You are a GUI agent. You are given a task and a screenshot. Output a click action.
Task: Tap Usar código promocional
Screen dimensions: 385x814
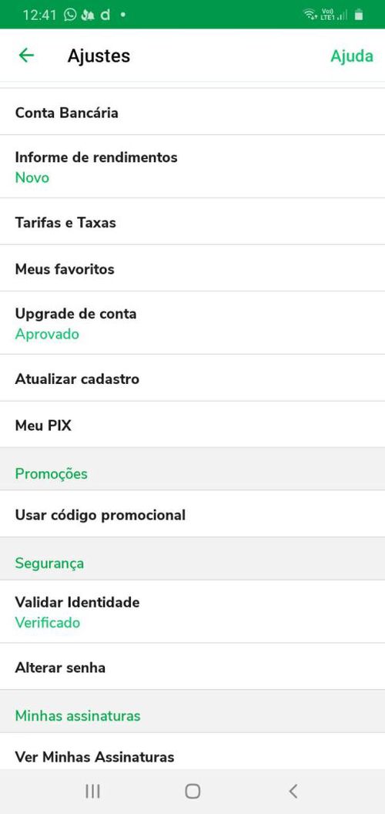(x=192, y=514)
